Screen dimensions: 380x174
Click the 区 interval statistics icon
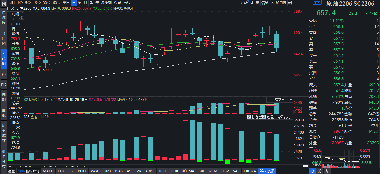click(x=272, y=3)
